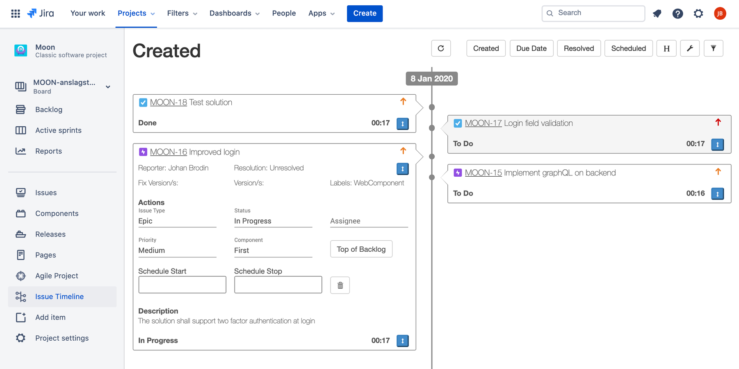Expand the MOON board switcher chevron
This screenshot has height=369, width=739.
tap(108, 87)
